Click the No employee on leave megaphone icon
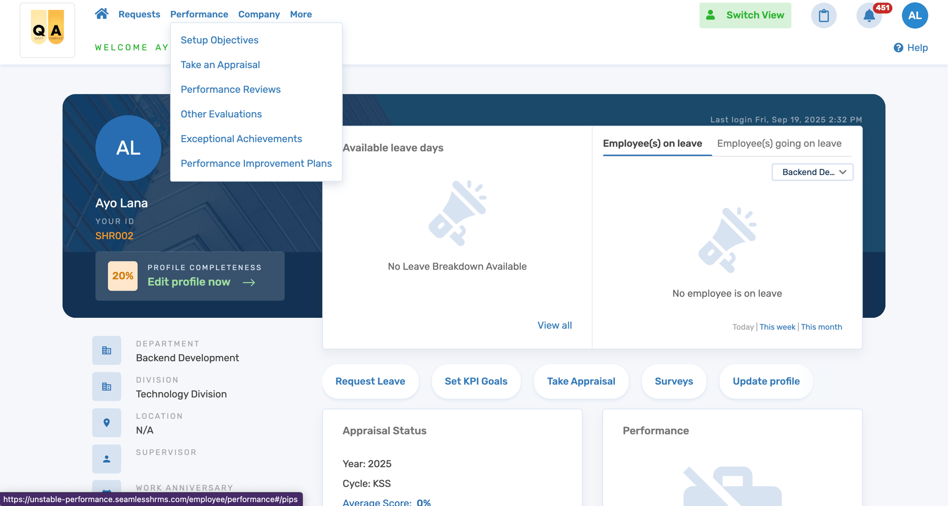 727,240
